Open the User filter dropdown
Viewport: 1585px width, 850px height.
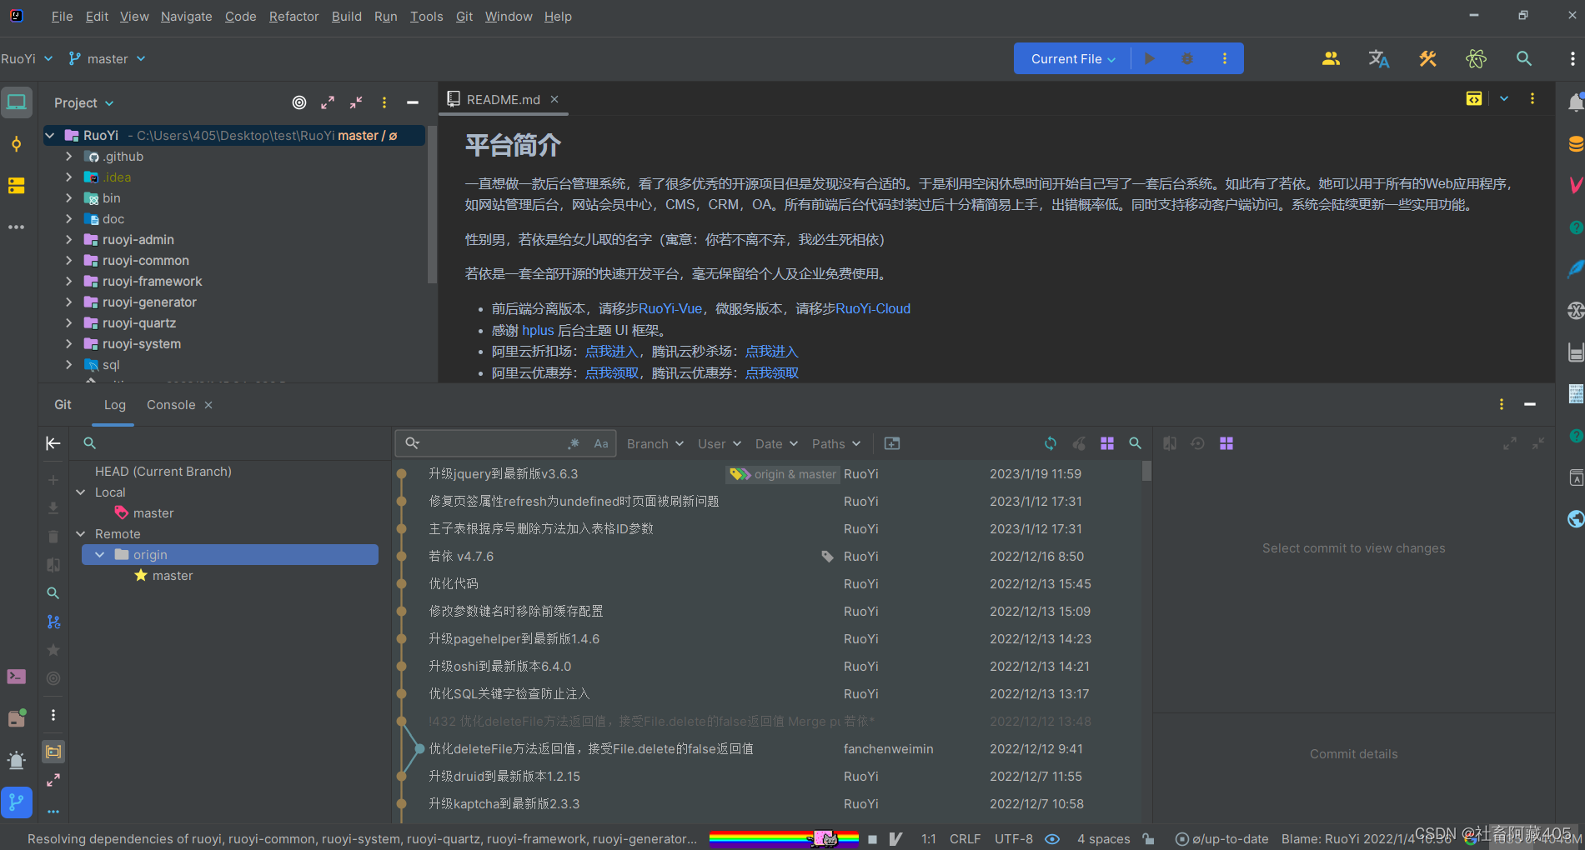click(x=719, y=443)
